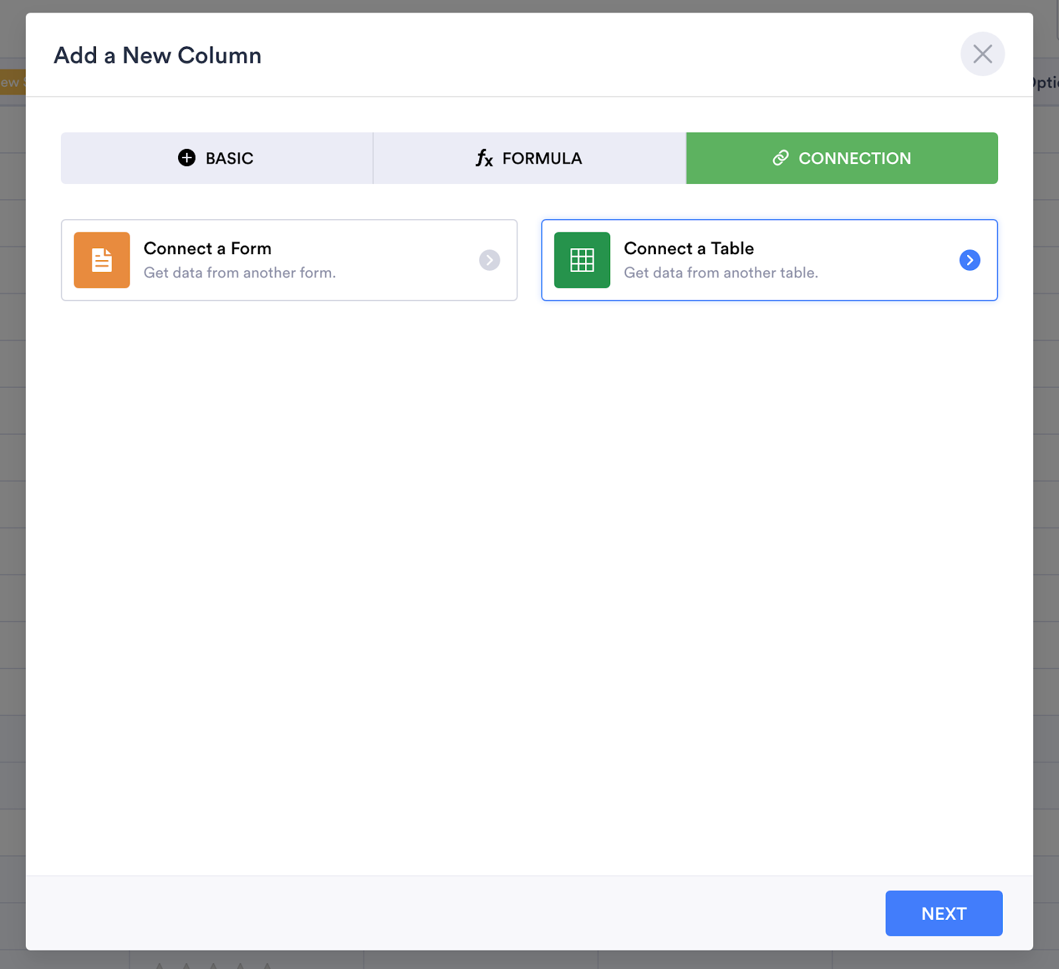The height and width of the screenshot is (969, 1059).
Task: Choose the Connect a Form title
Action: coord(207,248)
